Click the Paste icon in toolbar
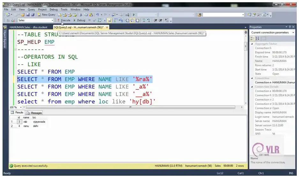Screen dimensions: 299x177 coord(91,15)
